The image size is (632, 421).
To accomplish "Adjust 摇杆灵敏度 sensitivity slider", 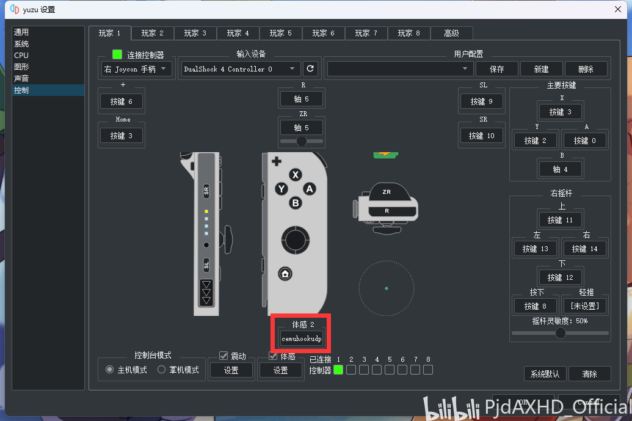I will [561, 333].
